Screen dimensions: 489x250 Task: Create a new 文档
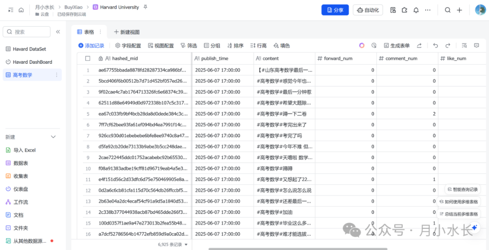14,215
